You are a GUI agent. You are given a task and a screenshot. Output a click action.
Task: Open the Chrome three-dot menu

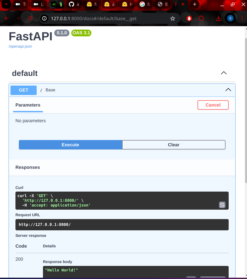coord(242,18)
